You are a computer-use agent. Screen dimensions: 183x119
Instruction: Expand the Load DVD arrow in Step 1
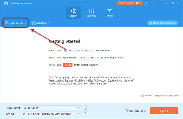pyautogui.click(x=79, y=51)
